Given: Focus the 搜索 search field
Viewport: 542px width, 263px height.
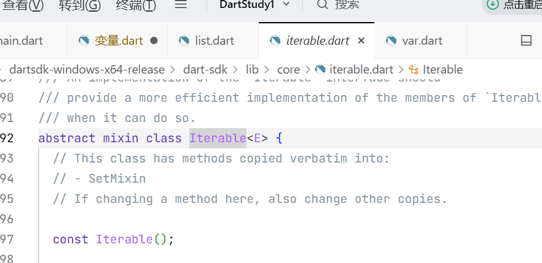Looking at the screenshot, I should (x=347, y=4).
